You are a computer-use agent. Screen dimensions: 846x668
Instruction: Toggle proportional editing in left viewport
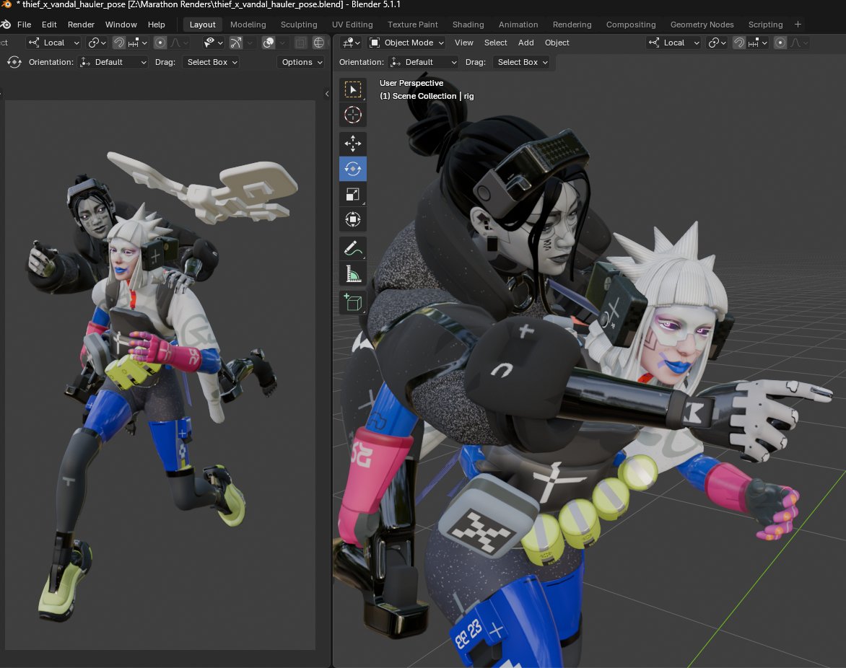160,43
